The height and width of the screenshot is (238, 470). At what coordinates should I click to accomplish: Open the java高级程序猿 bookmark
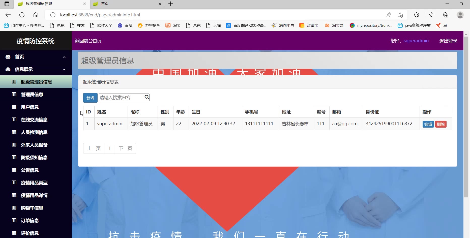pyautogui.click(x=414, y=25)
